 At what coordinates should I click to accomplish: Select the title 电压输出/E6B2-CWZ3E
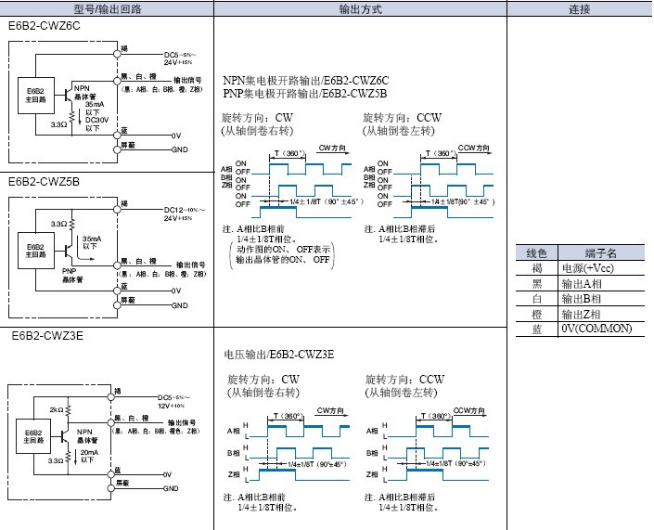(279, 355)
